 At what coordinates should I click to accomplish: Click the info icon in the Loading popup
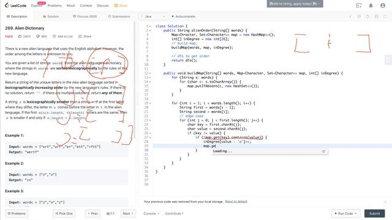(x=324, y=152)
